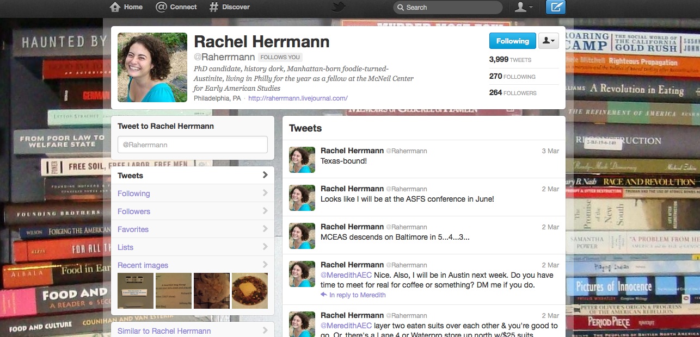Click author name on the ASFS conference tweet
This screenshot has height=337, width=700.
(x=352, y=189)
